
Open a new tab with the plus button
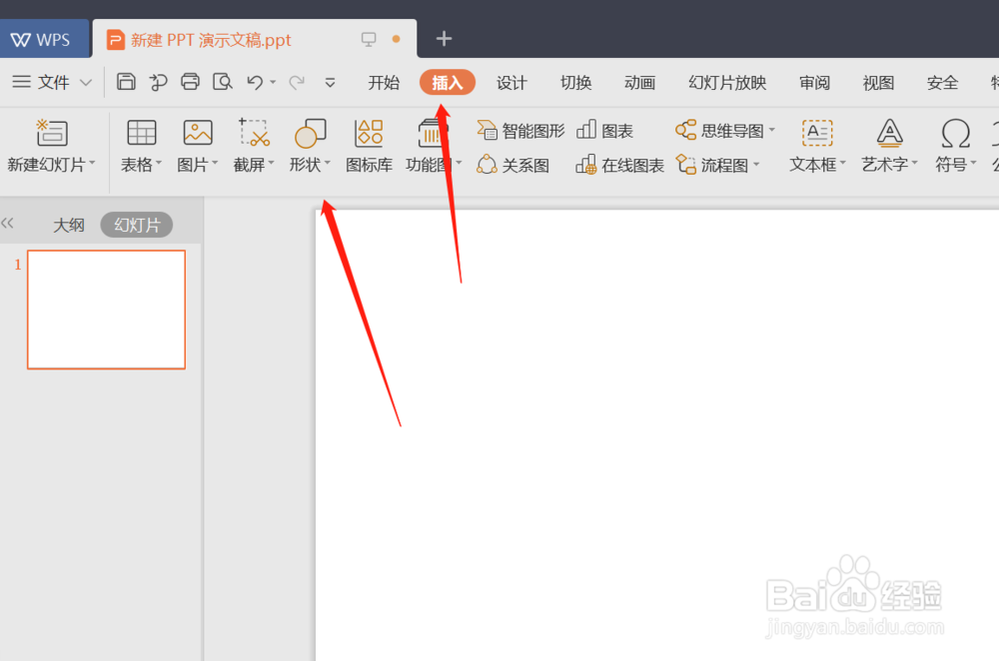click(444, 39)
